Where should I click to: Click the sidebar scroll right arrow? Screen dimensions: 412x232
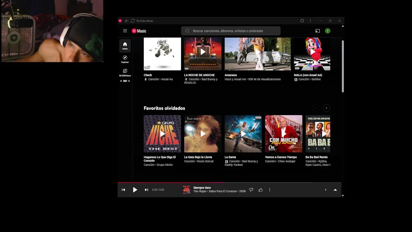tap(129, 81)
